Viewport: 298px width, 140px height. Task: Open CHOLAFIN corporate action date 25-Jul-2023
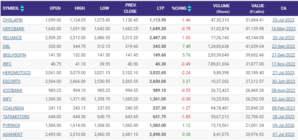(283, 20)
